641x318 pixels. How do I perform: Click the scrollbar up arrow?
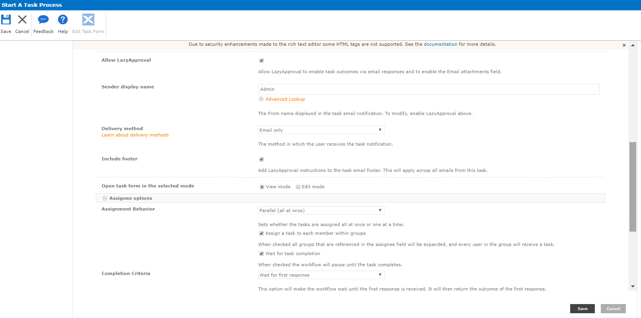[x=633, y=45]
